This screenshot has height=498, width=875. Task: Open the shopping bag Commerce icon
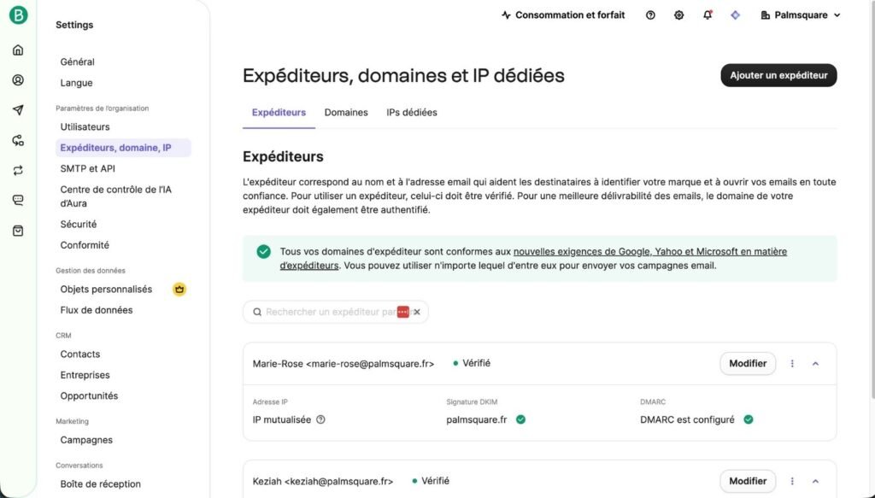pyautogui.click(x=18, y=231)
